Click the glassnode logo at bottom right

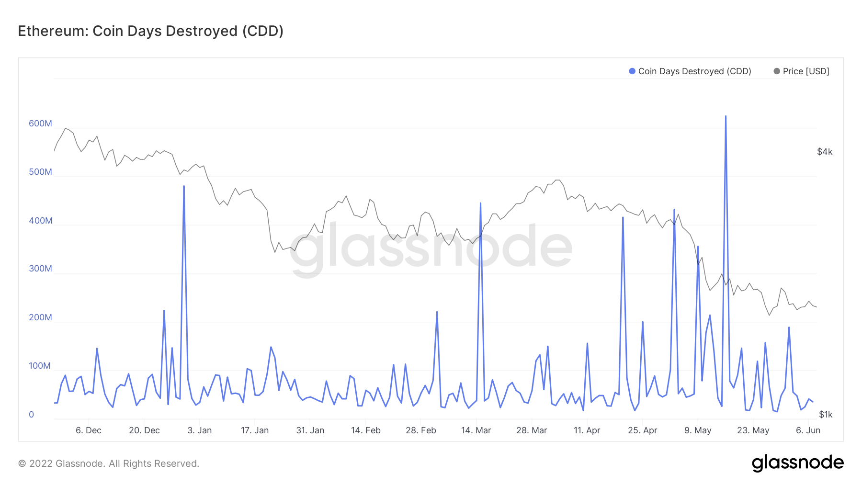click(x=797, y=463)
